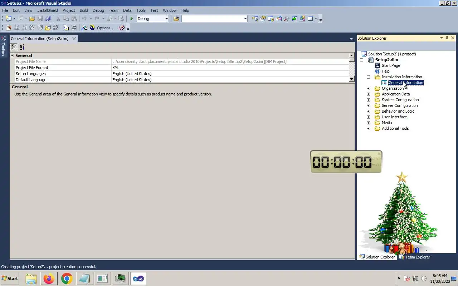Expand the Server Configuration folder

click(368, 105)
